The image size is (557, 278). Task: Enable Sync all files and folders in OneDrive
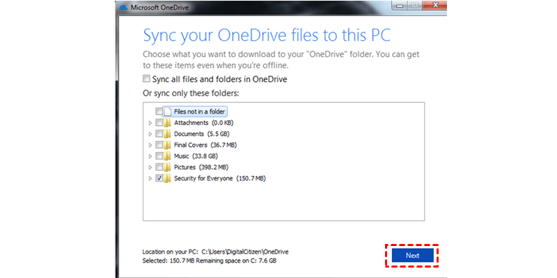point(146,79)
